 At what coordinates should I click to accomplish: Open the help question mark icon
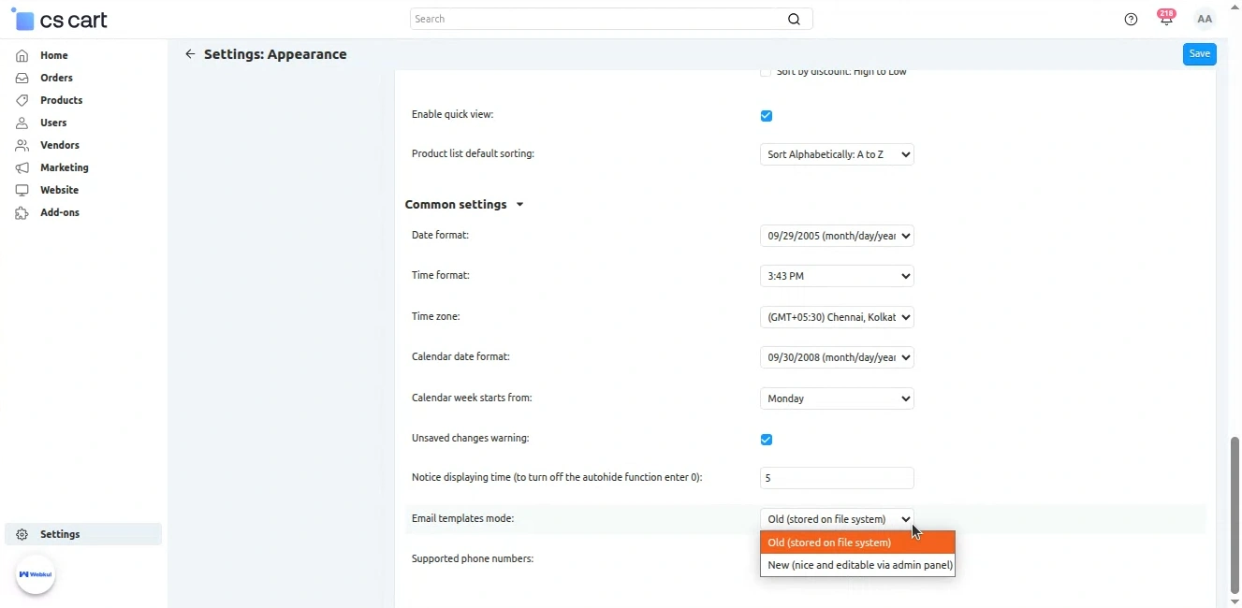click(1131, 20)
